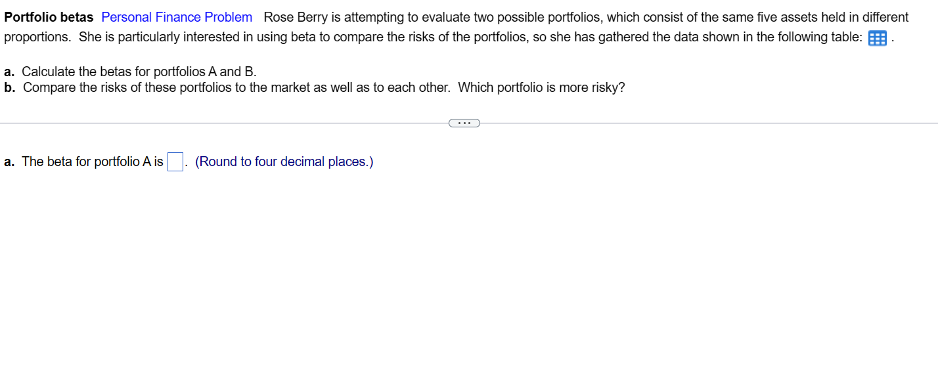Select the empty answer field for part a

tap(175, 161)
